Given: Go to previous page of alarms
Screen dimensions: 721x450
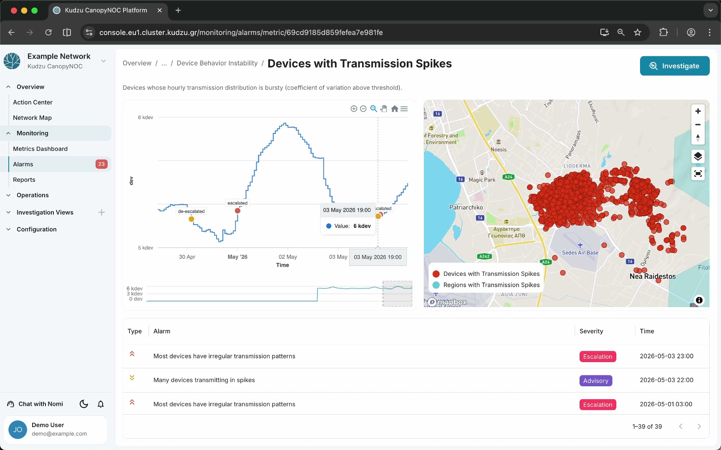Looking at the screenshot, I should tap(681, 427).
